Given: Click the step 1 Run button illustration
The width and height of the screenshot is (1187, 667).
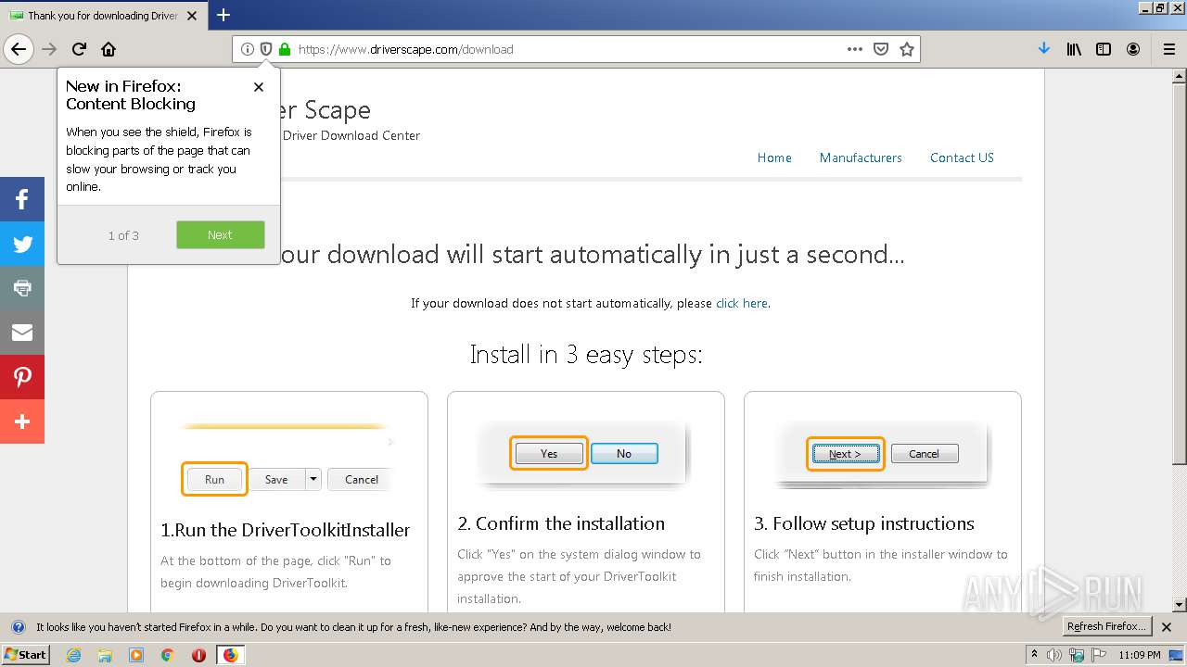Looking at the screenshot, I should 214,479.
